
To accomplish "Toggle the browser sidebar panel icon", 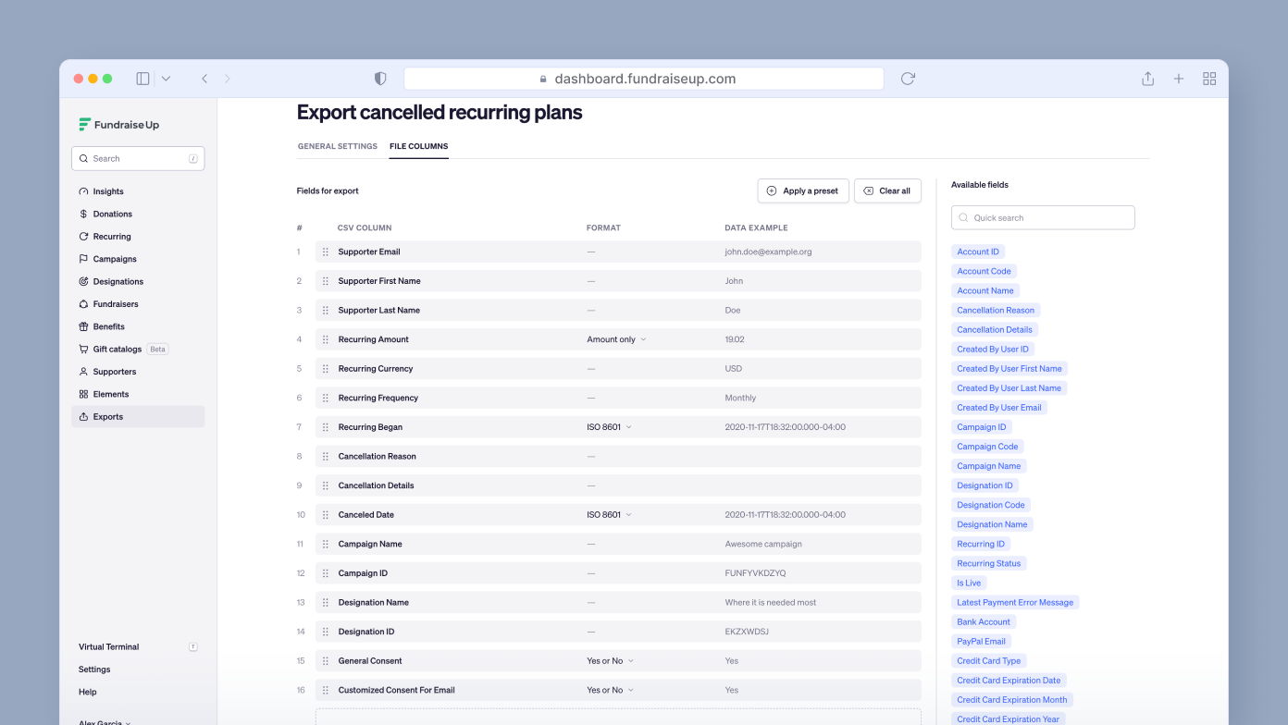I will tap(142, 78).
